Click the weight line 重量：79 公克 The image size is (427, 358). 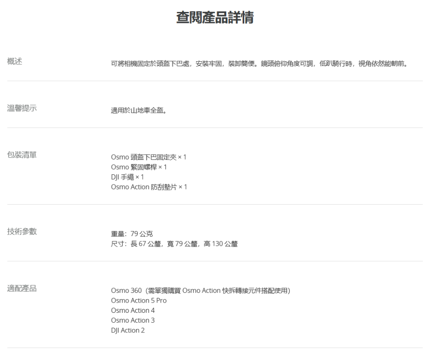(132, 234)
